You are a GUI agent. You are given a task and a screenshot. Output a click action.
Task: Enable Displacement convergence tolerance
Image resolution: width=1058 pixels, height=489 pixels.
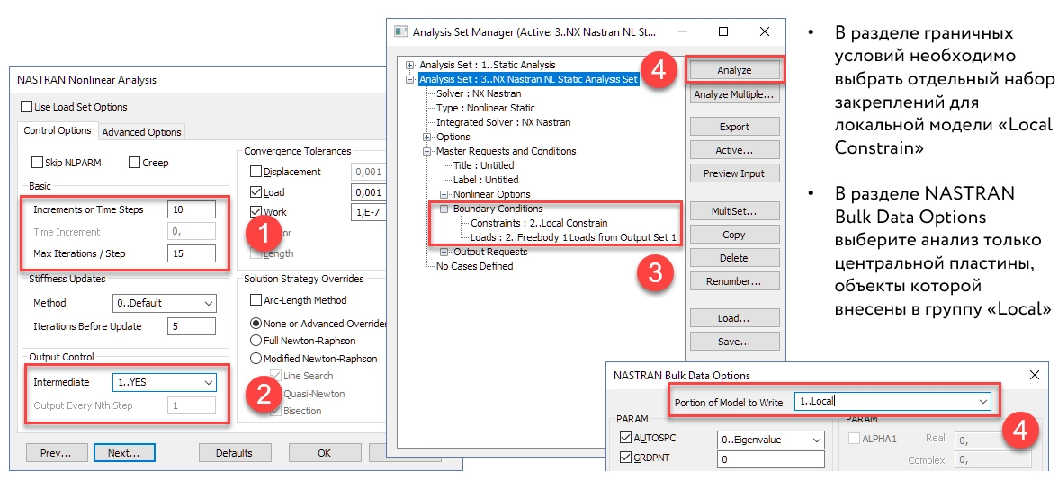coord(256,172)
